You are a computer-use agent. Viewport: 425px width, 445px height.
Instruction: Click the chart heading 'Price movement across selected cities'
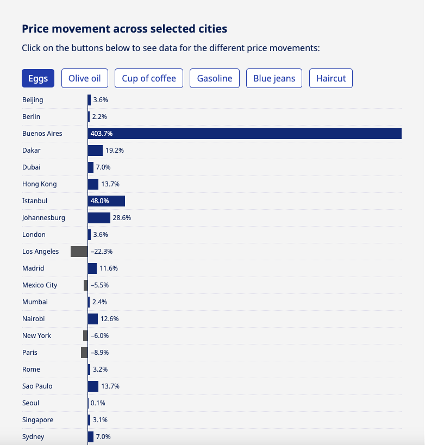coord(124,29)
